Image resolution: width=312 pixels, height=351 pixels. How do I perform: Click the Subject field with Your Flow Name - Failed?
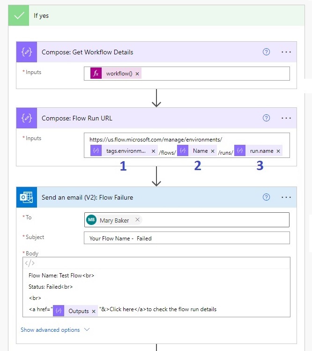point(187,238)
